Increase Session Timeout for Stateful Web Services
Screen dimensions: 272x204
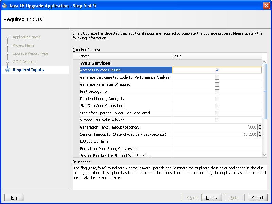pos(259,133)
